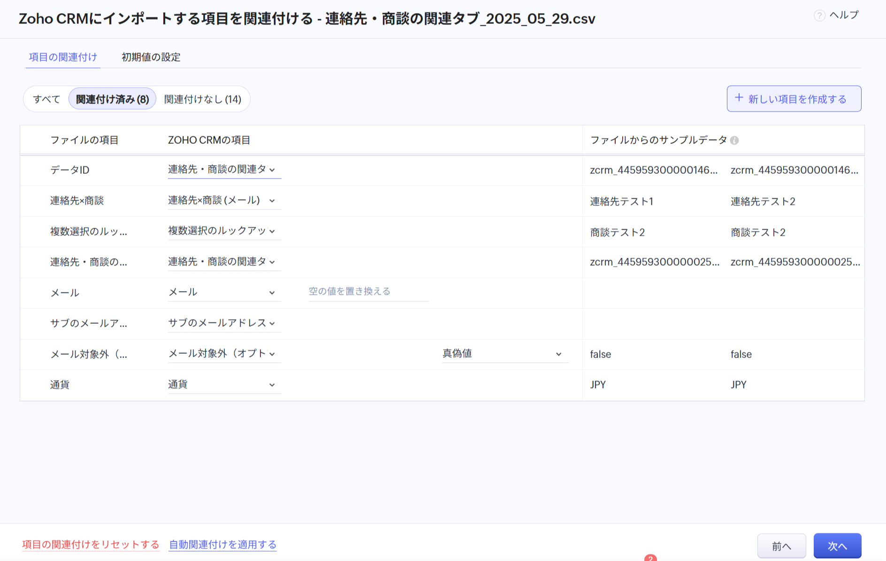This screenshot has width=886, height=561.
Task: Click the red notification badge at bottom
Action: (x=650, y=558)
